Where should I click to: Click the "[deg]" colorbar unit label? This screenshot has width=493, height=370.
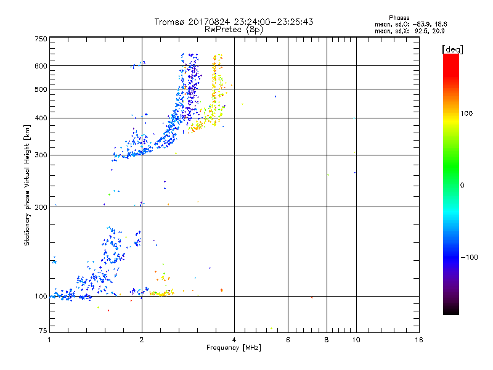click(452, 49)
